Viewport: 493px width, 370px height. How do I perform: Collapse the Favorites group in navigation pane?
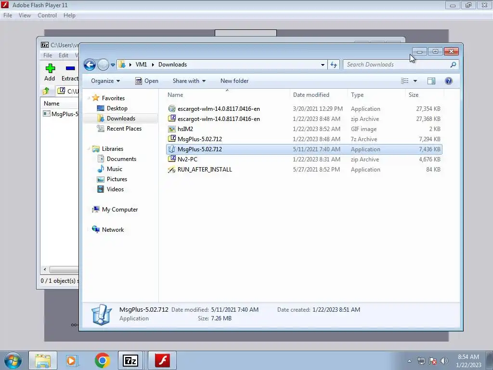click(x=89, y=98)
